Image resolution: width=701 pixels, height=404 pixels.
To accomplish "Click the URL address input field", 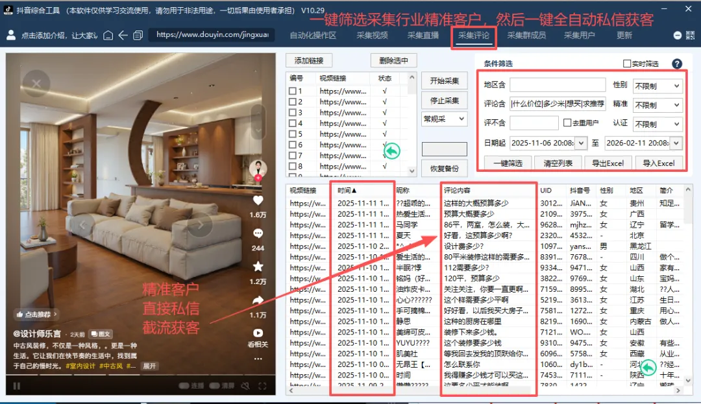I will (x=211, y=36).
